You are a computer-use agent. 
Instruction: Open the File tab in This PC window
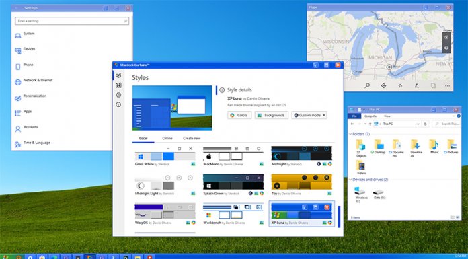coord(354,116)
